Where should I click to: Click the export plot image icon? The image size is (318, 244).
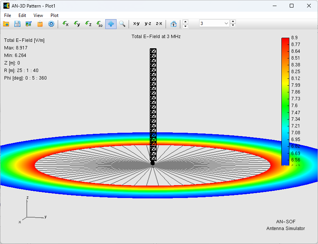[x=29, y=24]
